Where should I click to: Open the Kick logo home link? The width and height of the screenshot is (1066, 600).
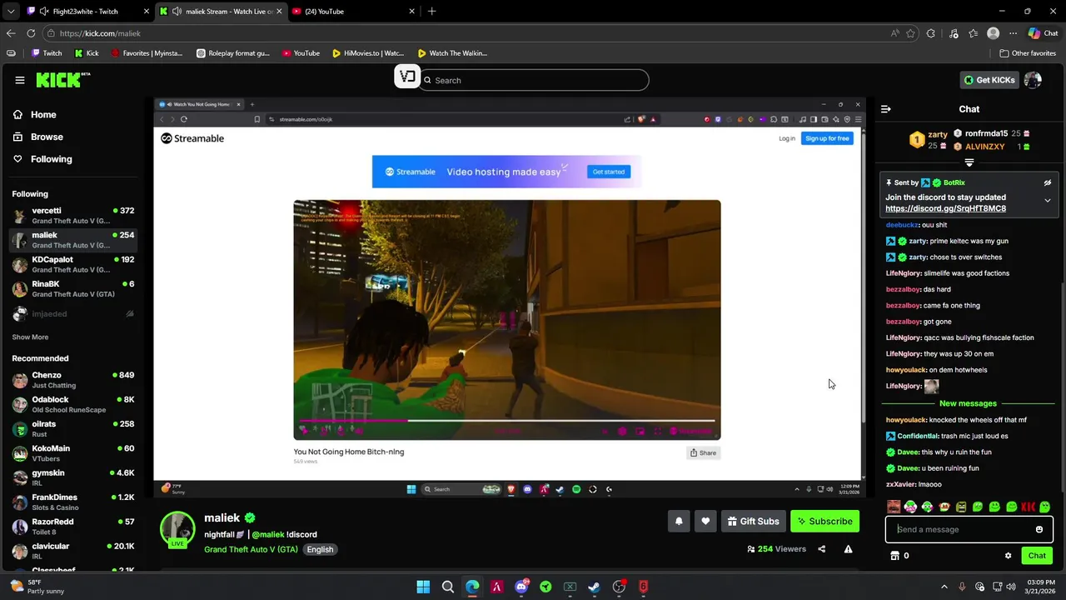[63, 80]
